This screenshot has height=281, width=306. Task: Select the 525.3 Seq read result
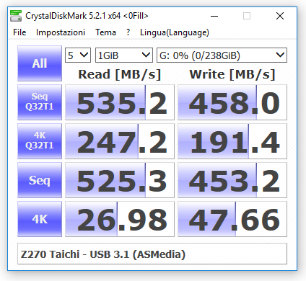pyautogui.click(x=120, y=180)
